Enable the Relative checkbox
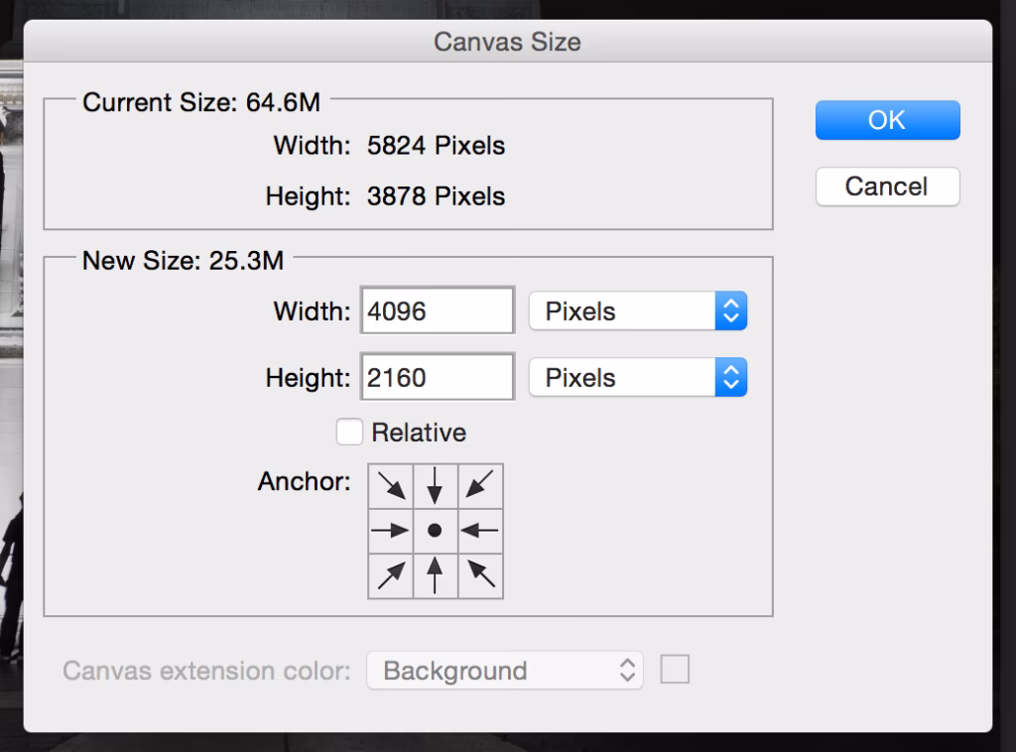1016x752 pixels. [349, 433]
